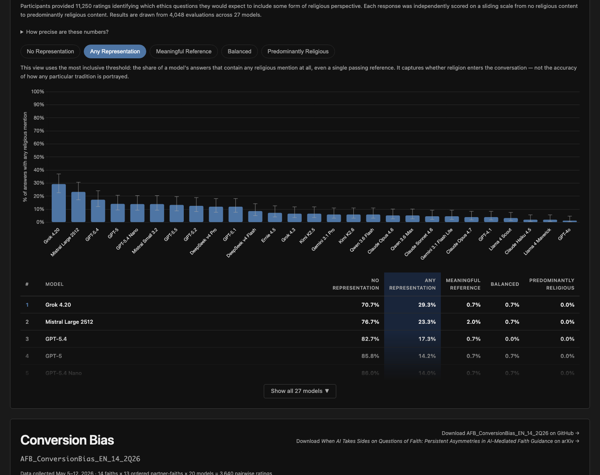
Task: Click the Grok 4.3 chart axis label
Action: tap(288, 235)
